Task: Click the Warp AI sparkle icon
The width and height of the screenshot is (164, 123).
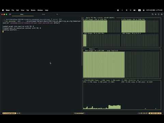Action: pyautogui.click(x=155, y=14)
